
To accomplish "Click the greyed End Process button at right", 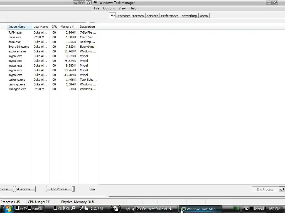I will coord(265,189).
